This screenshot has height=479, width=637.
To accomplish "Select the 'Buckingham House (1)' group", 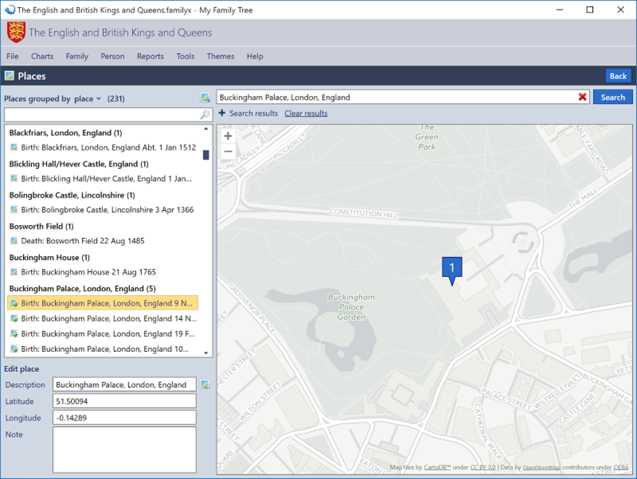I will 49,258.
